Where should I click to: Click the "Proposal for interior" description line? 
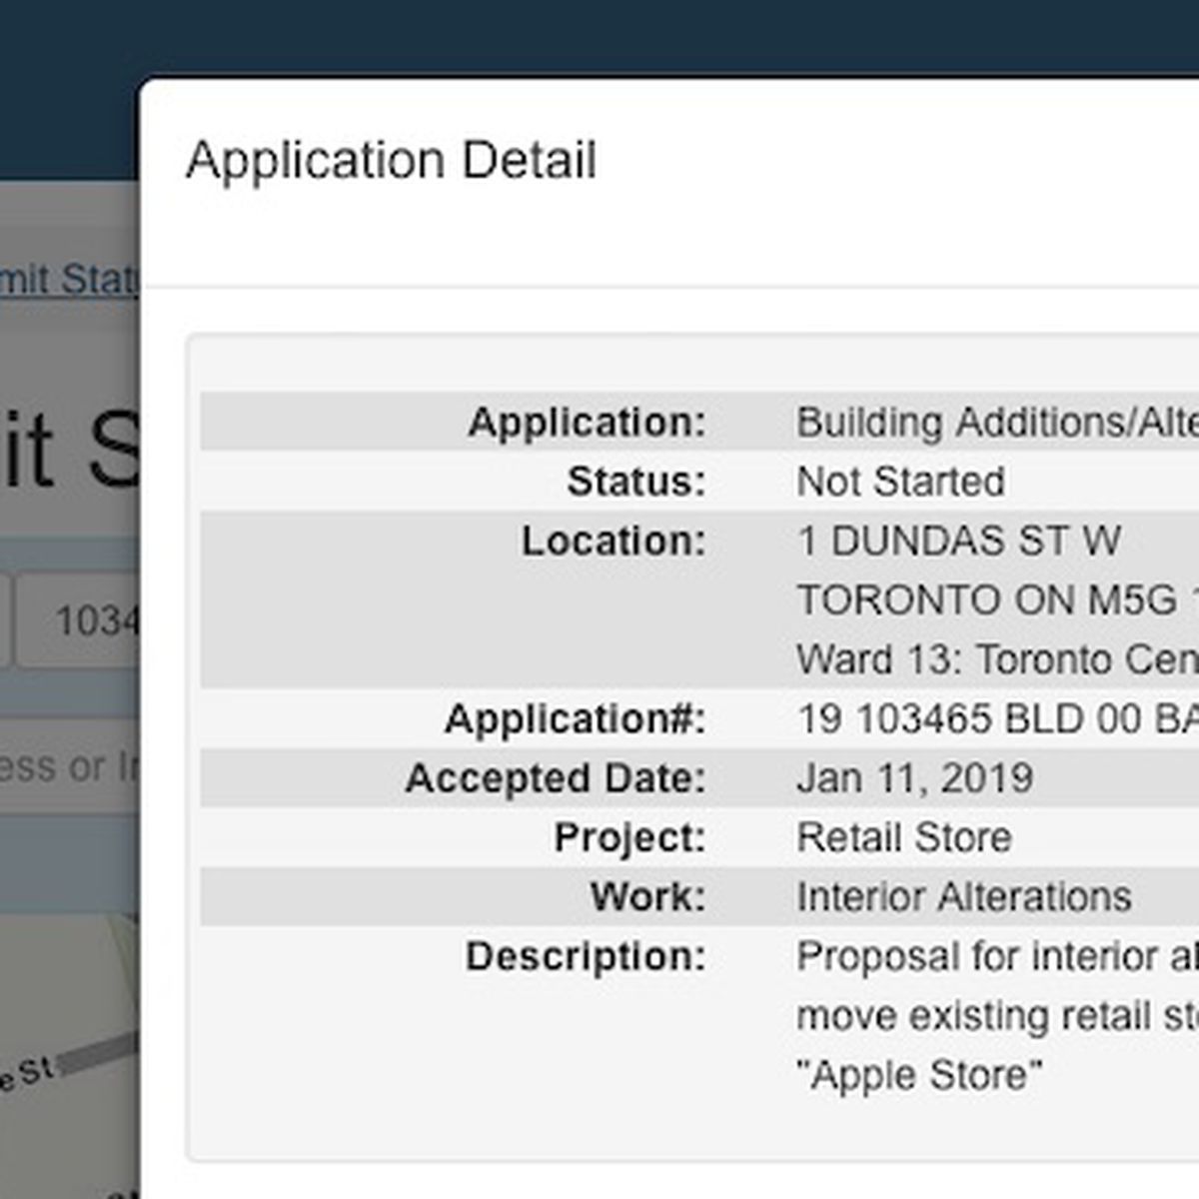click(x=995, y=956)
